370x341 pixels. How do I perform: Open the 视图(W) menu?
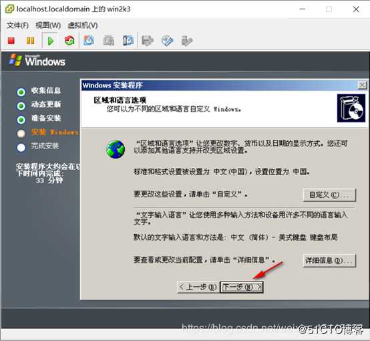48,25
